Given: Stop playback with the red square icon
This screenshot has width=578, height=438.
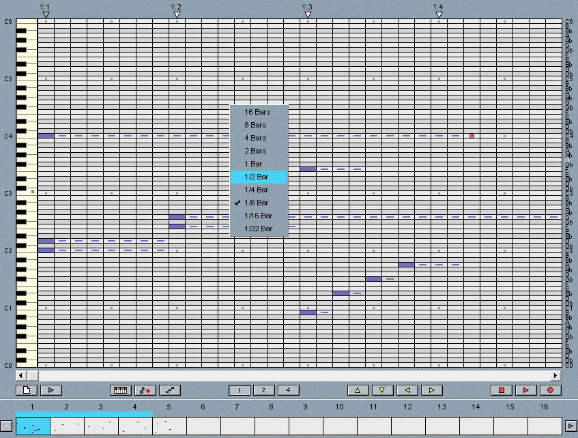Looking at the screenshot, I should [503, 390].
